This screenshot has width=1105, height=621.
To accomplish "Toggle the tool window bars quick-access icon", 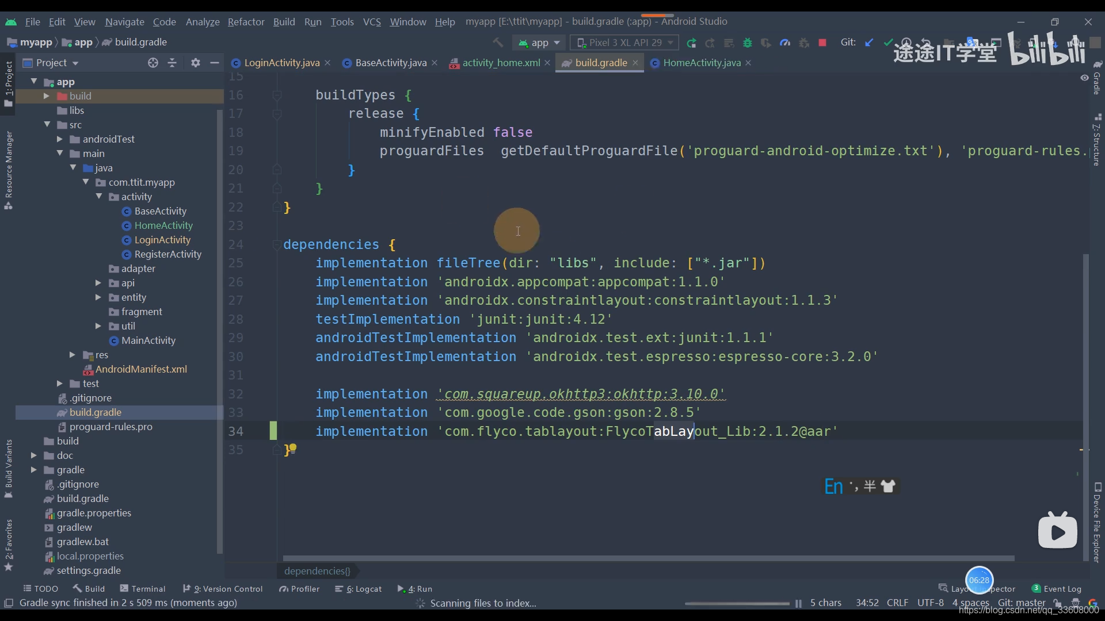I will point(9,603).
